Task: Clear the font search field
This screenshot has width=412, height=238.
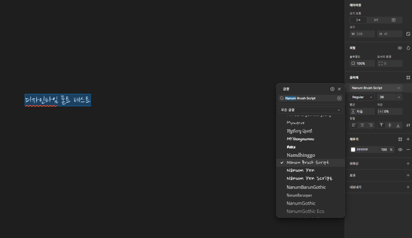Action: pyautogui.click(x=339, y=98)
